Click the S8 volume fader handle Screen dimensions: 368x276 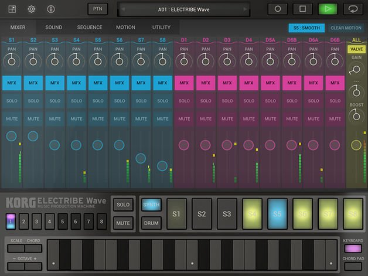[x=162, y=166]
